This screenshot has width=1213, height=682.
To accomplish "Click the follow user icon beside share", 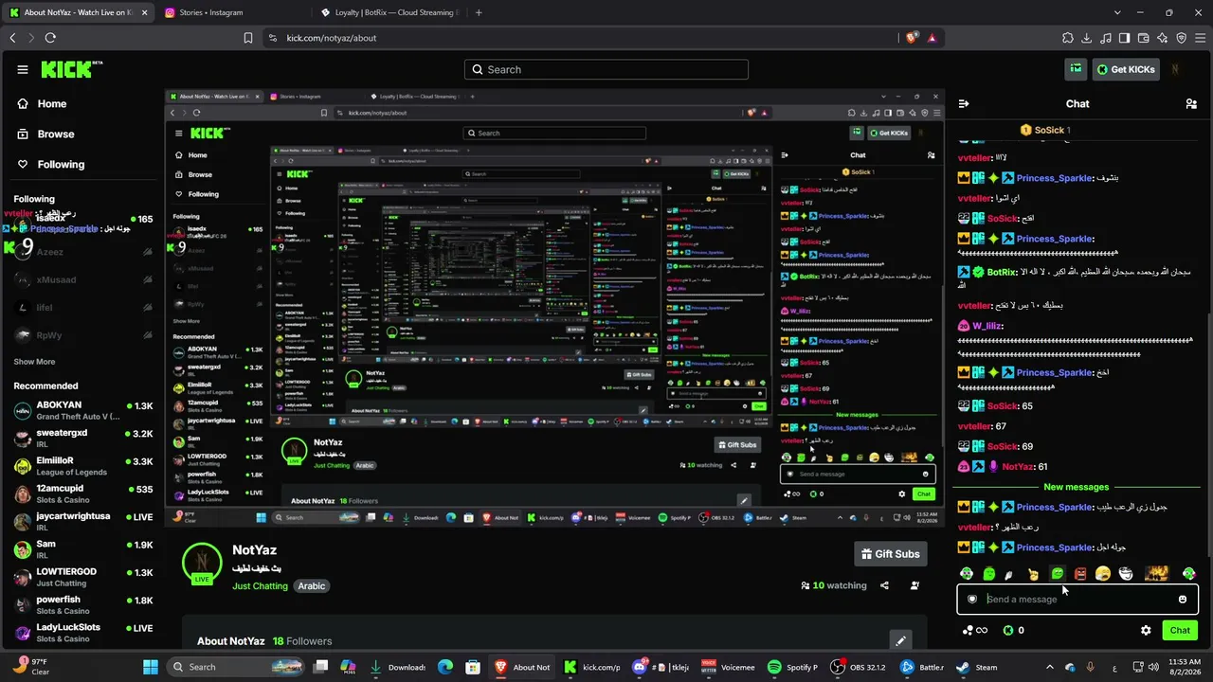I will click(x=914, y=585).
